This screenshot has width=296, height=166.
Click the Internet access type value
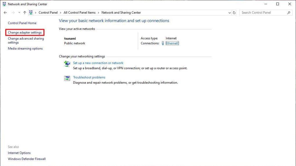tap(171, 38)
